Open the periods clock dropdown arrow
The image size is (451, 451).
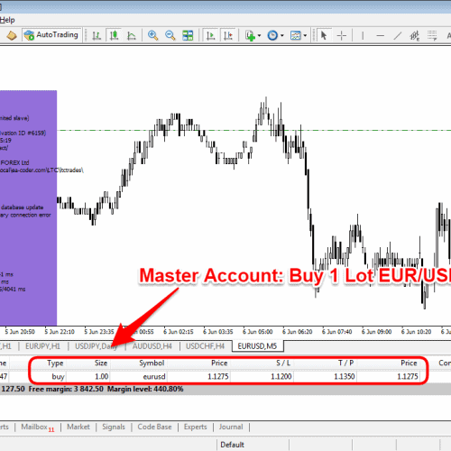coord(282,35)
